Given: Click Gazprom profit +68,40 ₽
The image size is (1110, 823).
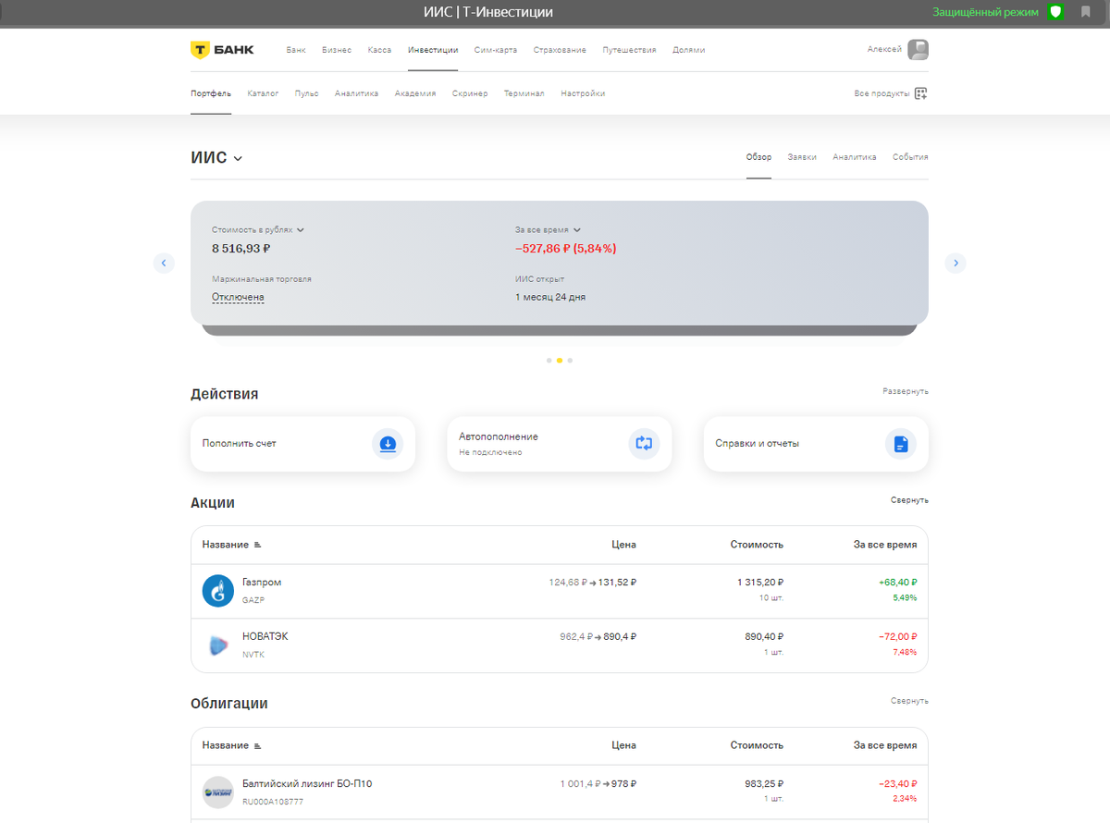Looking at the screenshot, I should coord(898,583).
